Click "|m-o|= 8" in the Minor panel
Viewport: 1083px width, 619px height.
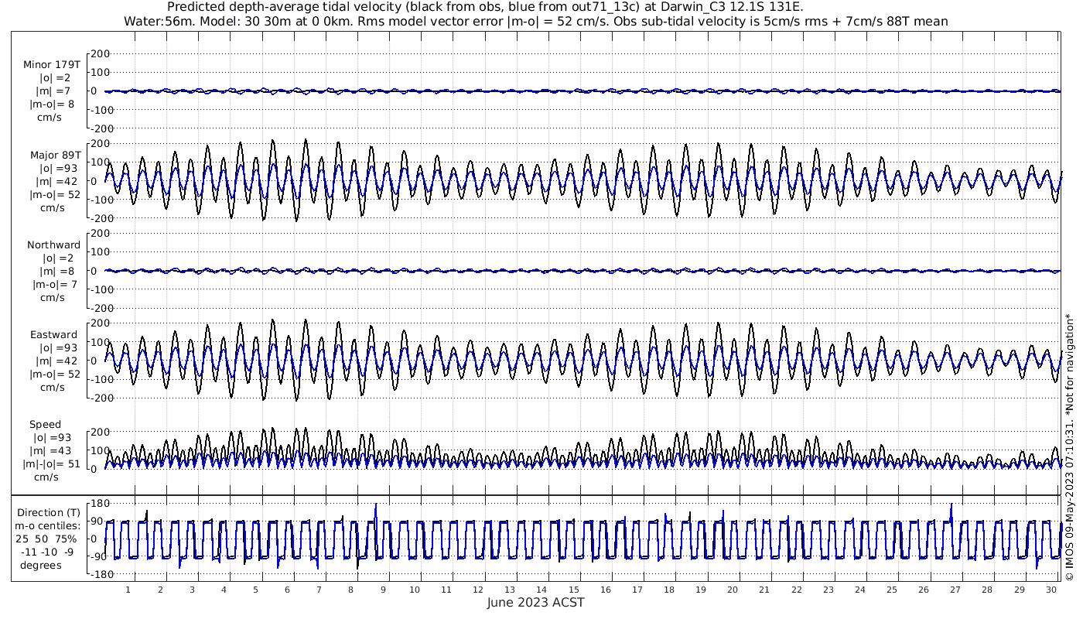pos(52,104)
